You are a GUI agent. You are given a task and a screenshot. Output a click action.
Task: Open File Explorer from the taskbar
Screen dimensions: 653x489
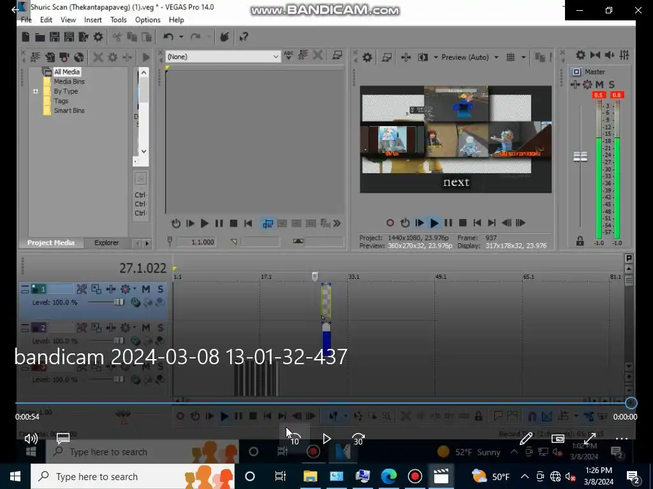pos(310,476)
